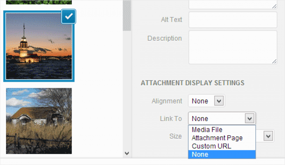Select the lighthouse tower sunset thumbnail
285x165 pixels.
coord(38,46)
